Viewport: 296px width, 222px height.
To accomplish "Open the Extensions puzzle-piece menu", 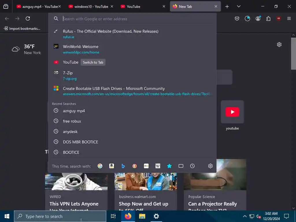I will [268, 18].
